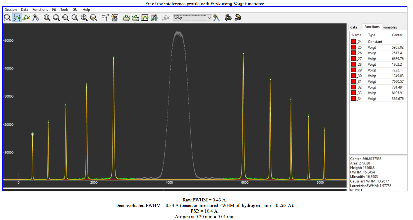The image size is (413, 220).
Task: Open the Functions menu
Action: coord(40,10)
